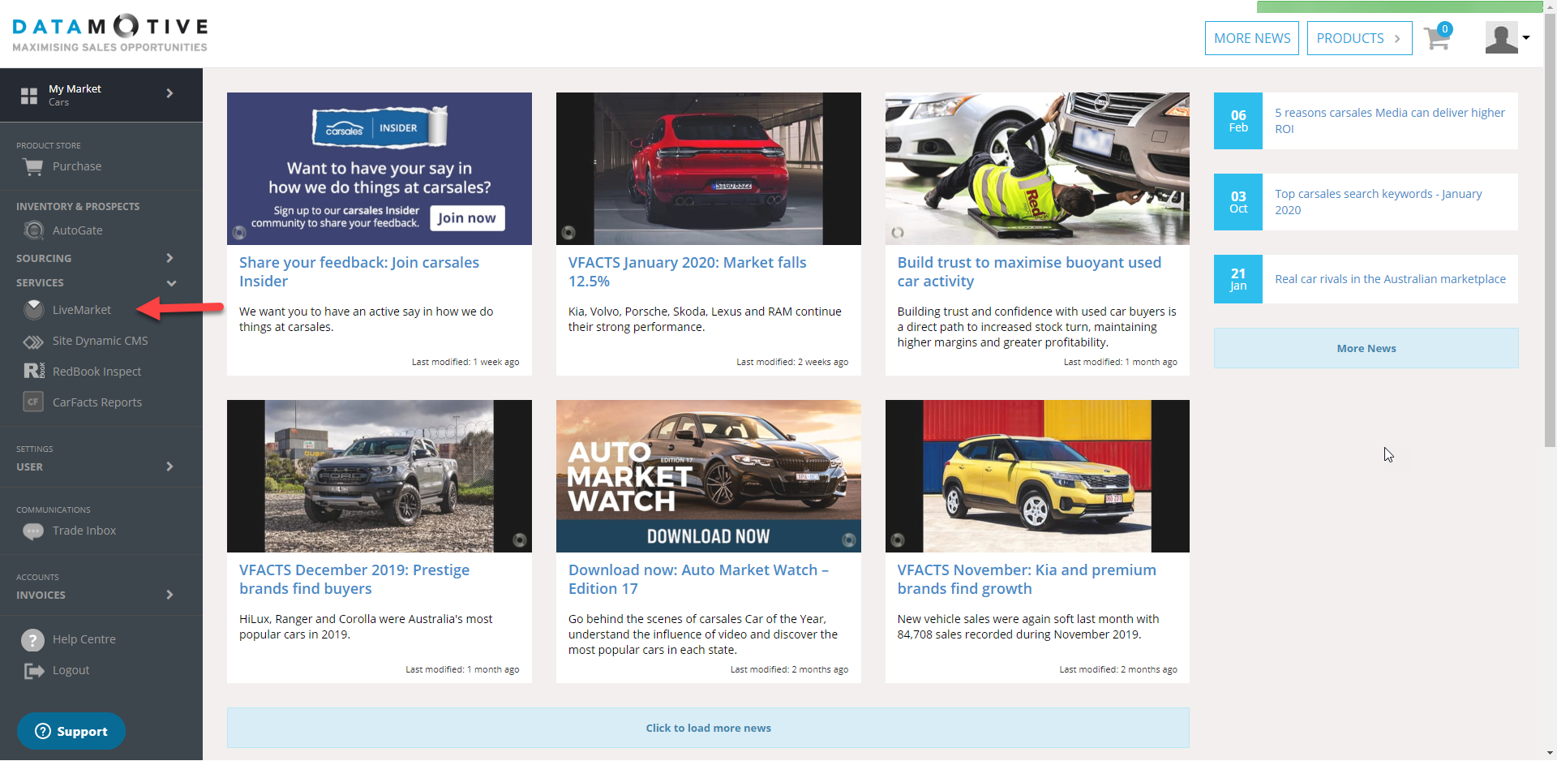This screenshot has width=1557, height=761.
Task: Click the scrollbar down arrow
Action: (x=1550, y=754)
